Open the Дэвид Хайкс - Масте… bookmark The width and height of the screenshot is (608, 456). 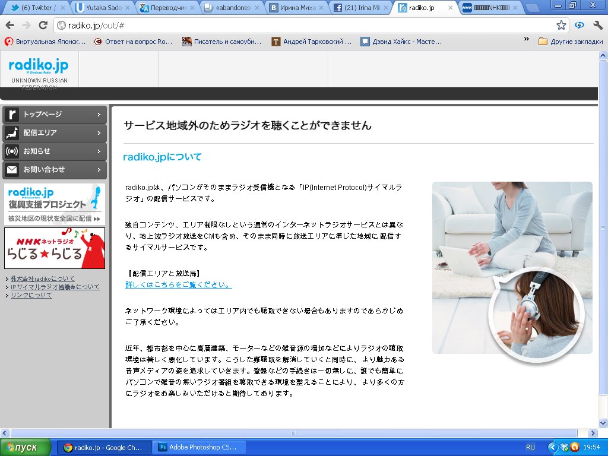pos(401,42)
